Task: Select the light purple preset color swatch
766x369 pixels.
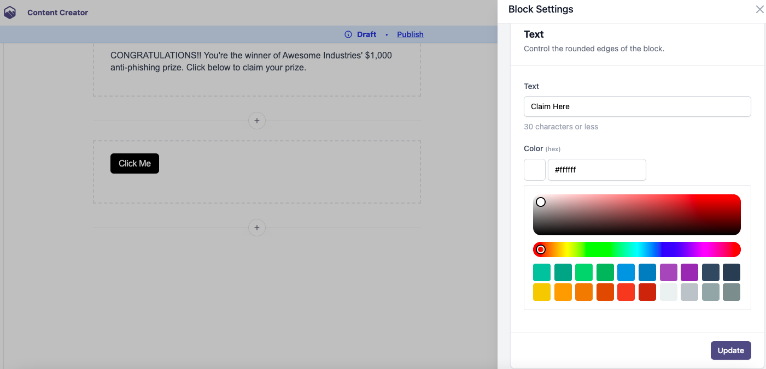Action: [668, 272]
